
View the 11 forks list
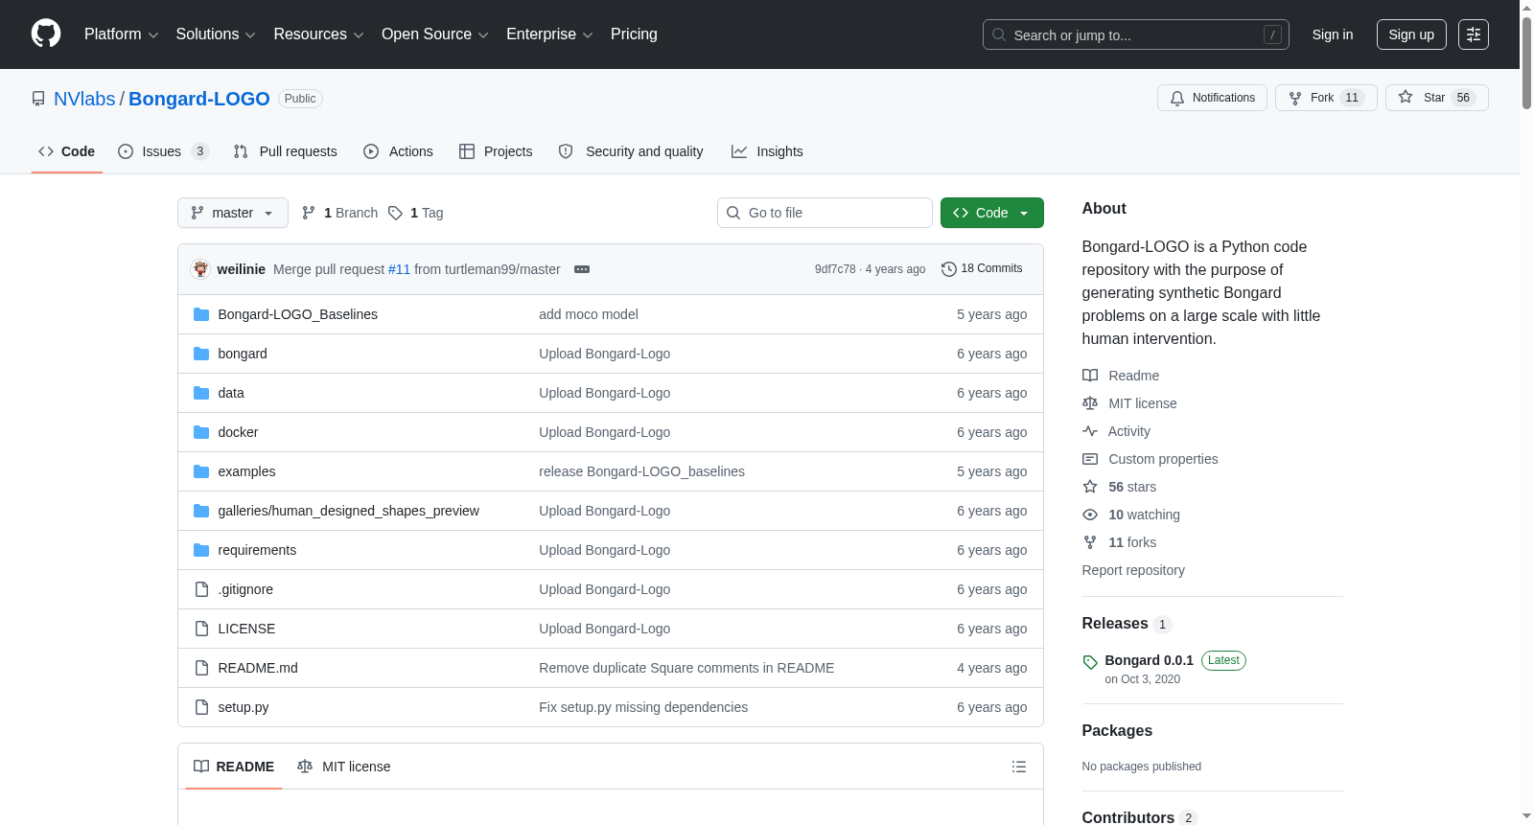(x=1120, y=542)
